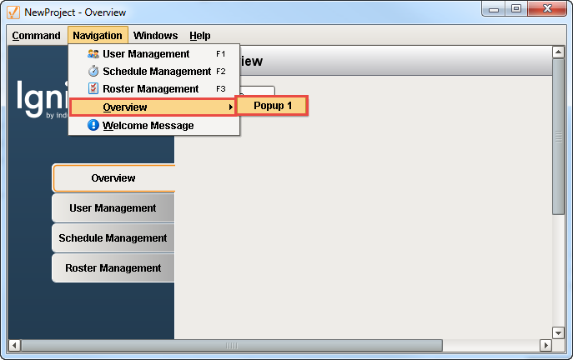Click the Schedule Management clock icon in menu
This screenshot has width=573, height=360.
tap(93, 72)
